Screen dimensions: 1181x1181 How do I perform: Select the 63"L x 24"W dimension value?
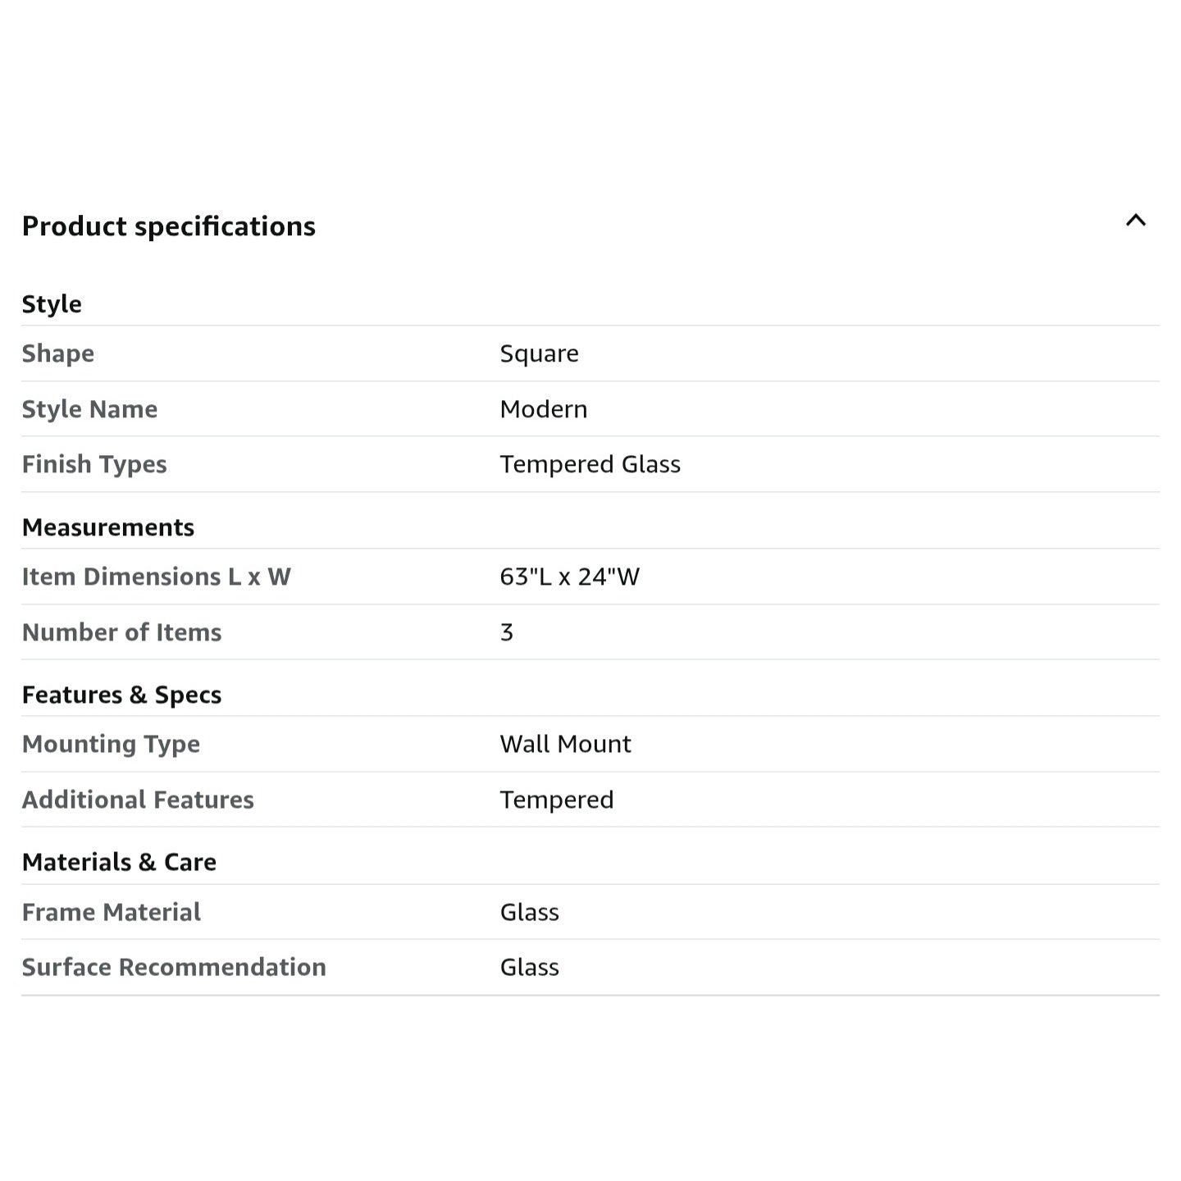(570, 577)
